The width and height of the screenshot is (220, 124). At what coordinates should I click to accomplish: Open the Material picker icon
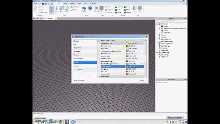tap(96, 8)
